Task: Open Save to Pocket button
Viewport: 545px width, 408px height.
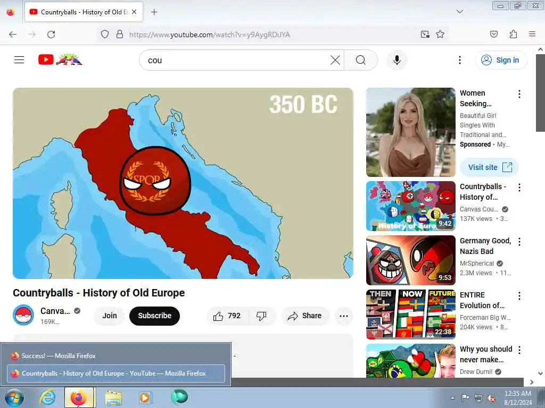Action: [x=493, y=35]
